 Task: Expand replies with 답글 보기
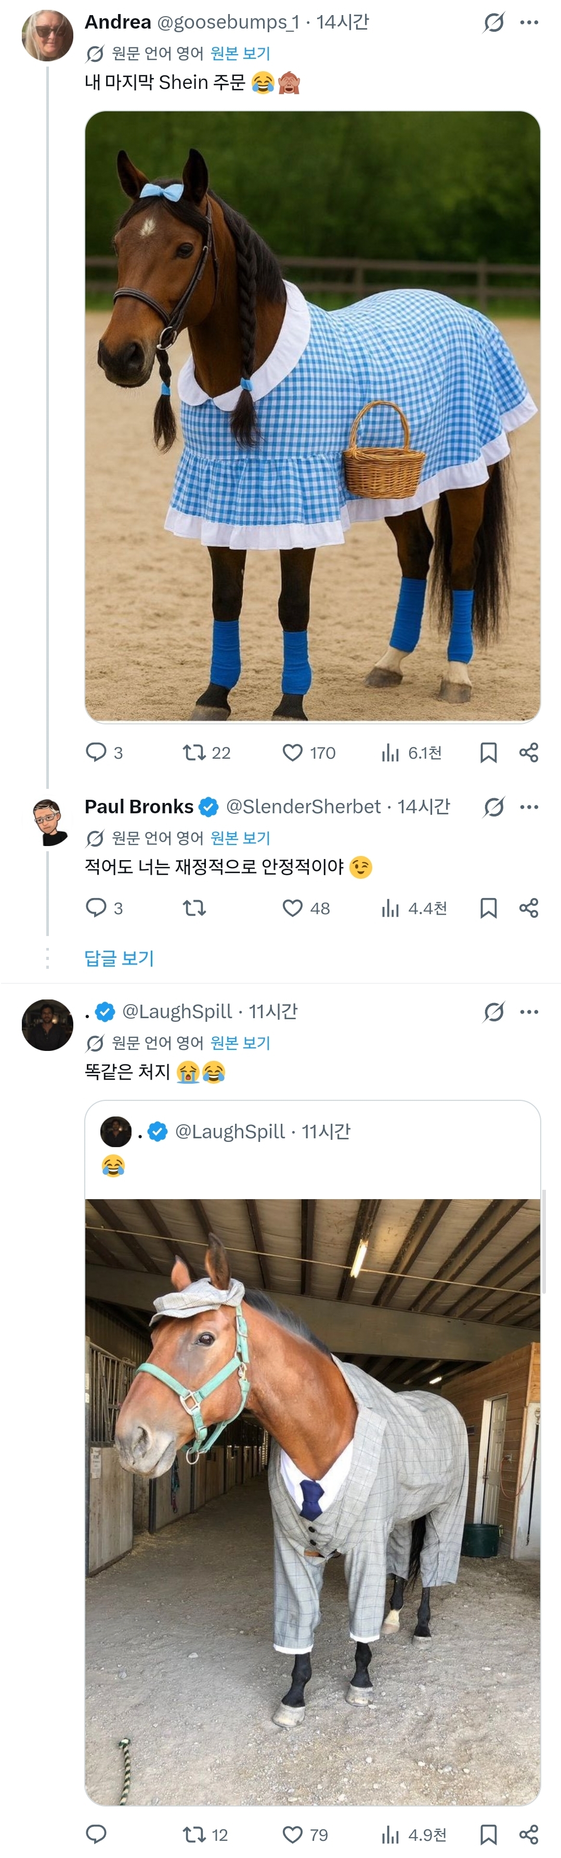119,958
